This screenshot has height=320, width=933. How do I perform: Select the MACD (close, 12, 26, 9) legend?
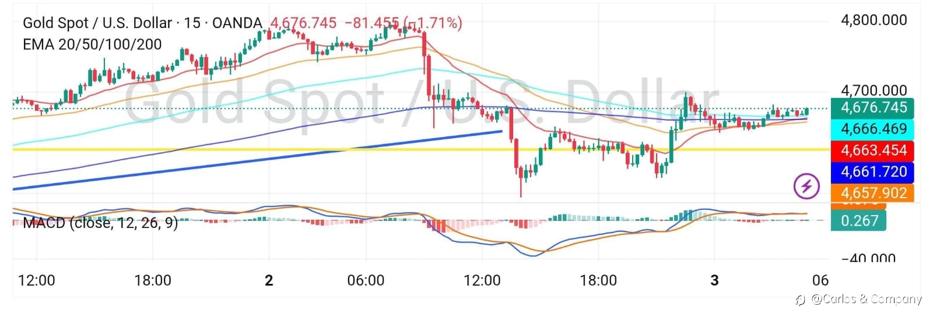(x=100, y=223)
